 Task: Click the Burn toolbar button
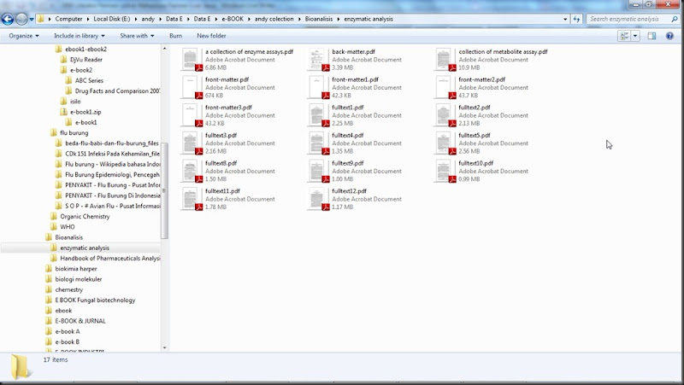pyautogui.click(x=176, y=36)
